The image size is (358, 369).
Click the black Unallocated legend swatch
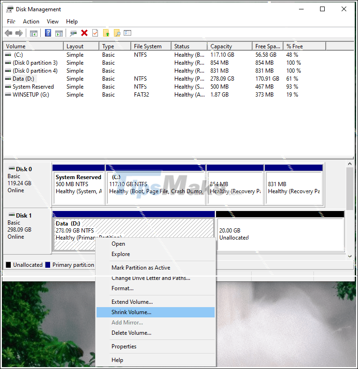tap(8, 265)
